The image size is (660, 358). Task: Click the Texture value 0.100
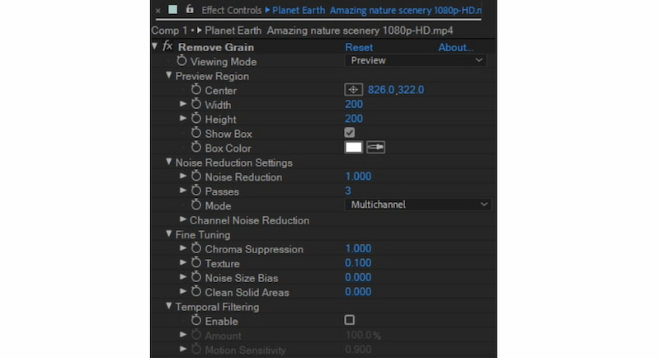358,263
